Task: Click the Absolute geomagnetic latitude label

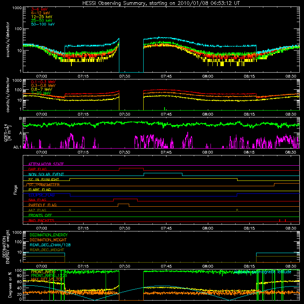Action: click(x=262, y=272)
